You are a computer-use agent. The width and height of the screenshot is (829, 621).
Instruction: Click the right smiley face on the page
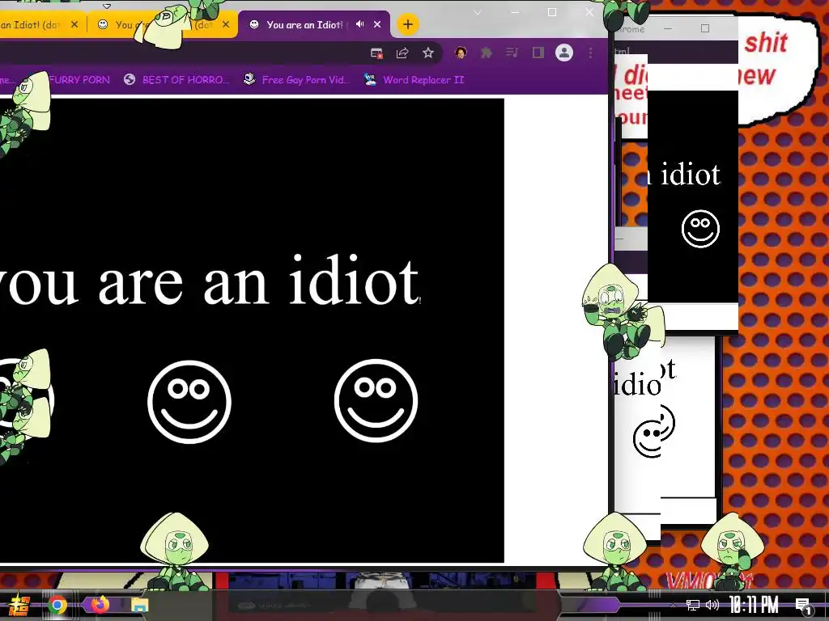click(376, 401)
